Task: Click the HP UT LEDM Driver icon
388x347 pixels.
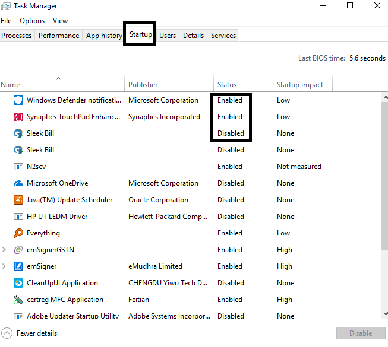Action: (18, 217)
